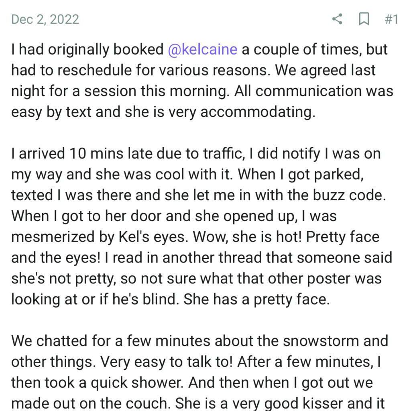Click the paragraph starting 'I arrived 10 mins late'
This screenshot has height=411, width=411.
[201, 226]
